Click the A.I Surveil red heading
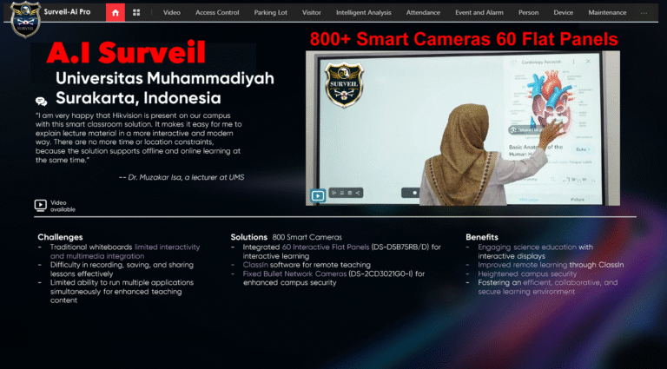Viewport: 667px width, 369px height. (126, 52)
